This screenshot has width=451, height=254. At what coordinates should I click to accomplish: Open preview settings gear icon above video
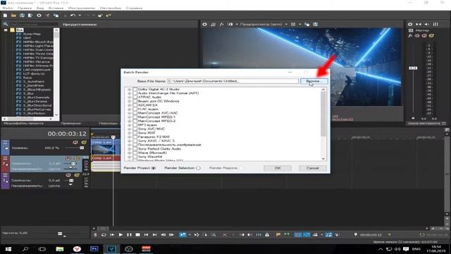(204, 25)
